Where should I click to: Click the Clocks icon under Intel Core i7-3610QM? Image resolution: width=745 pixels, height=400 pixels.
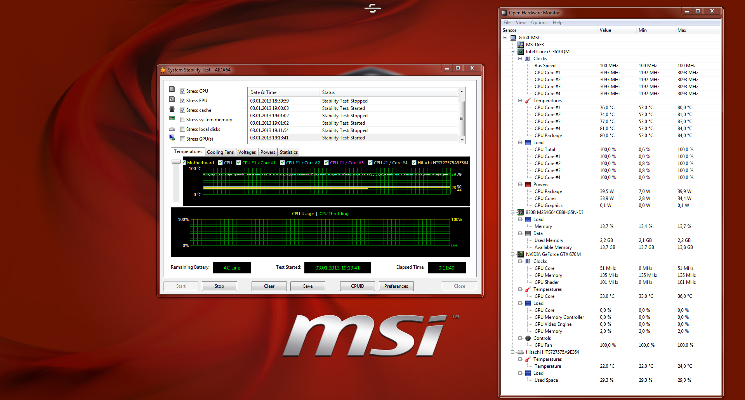pyautogui.click(x=528, y=59)
